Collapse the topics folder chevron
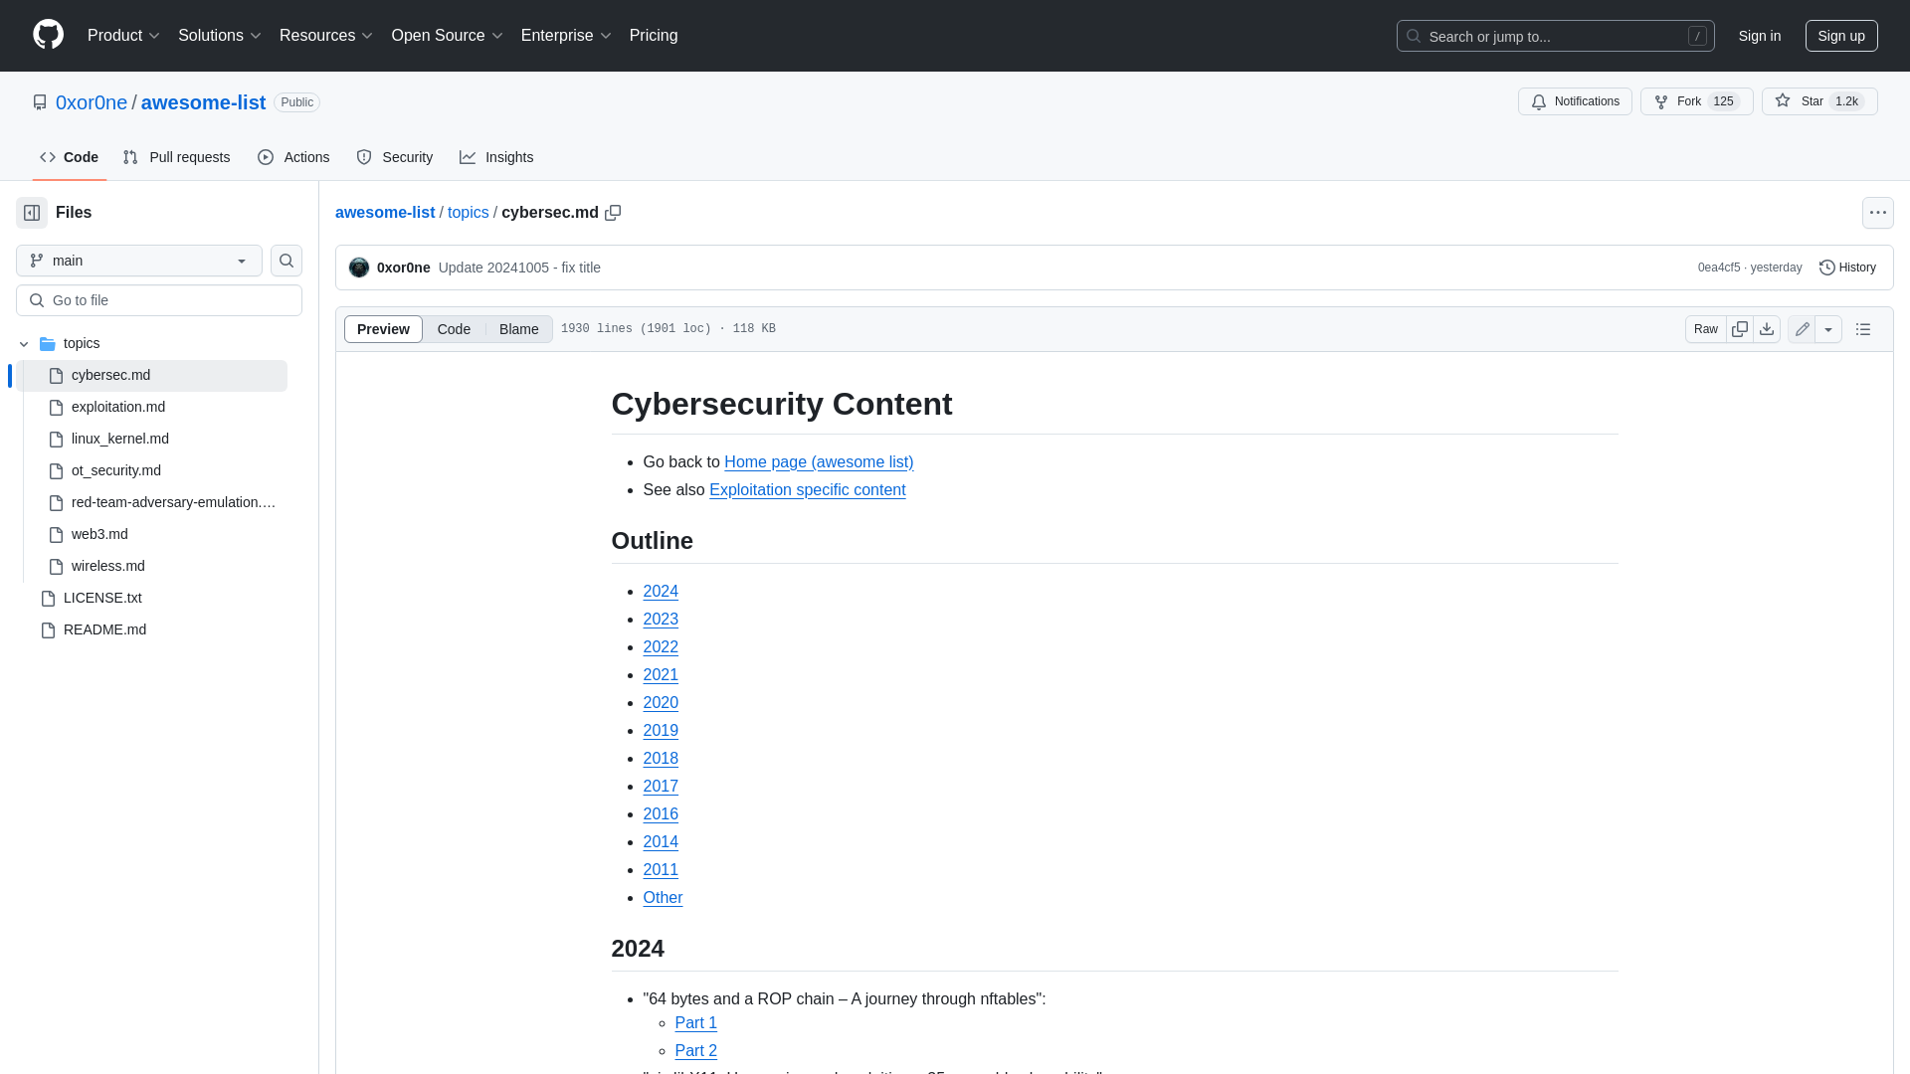The width and height of the screenshot is (1910, 1074). tap(24, 344)
